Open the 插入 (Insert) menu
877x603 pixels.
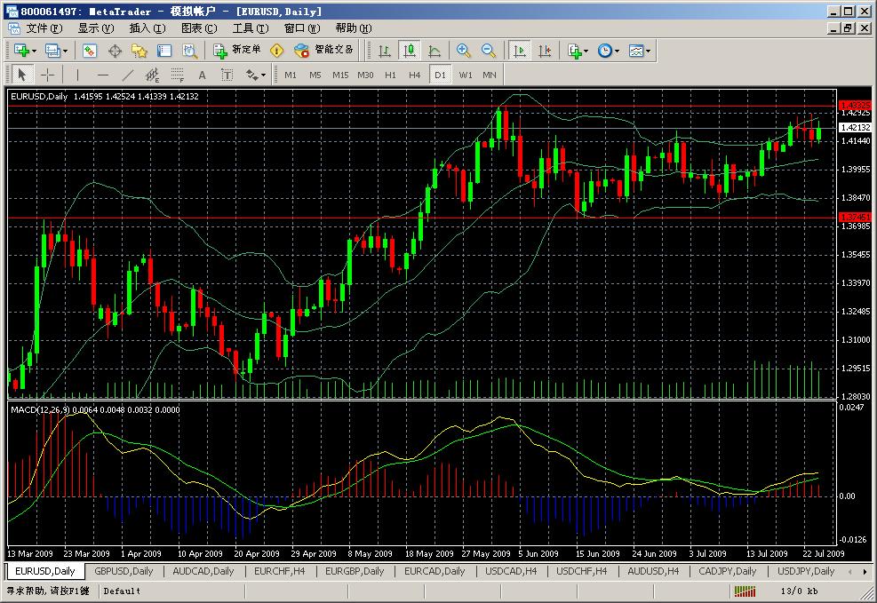[147, 28]
